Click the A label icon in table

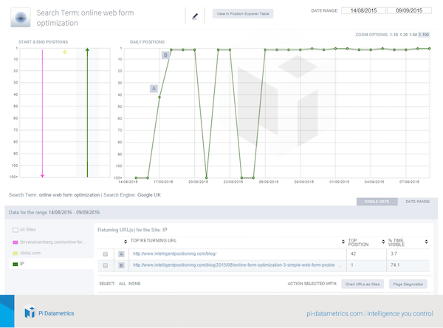pos(121,254)
